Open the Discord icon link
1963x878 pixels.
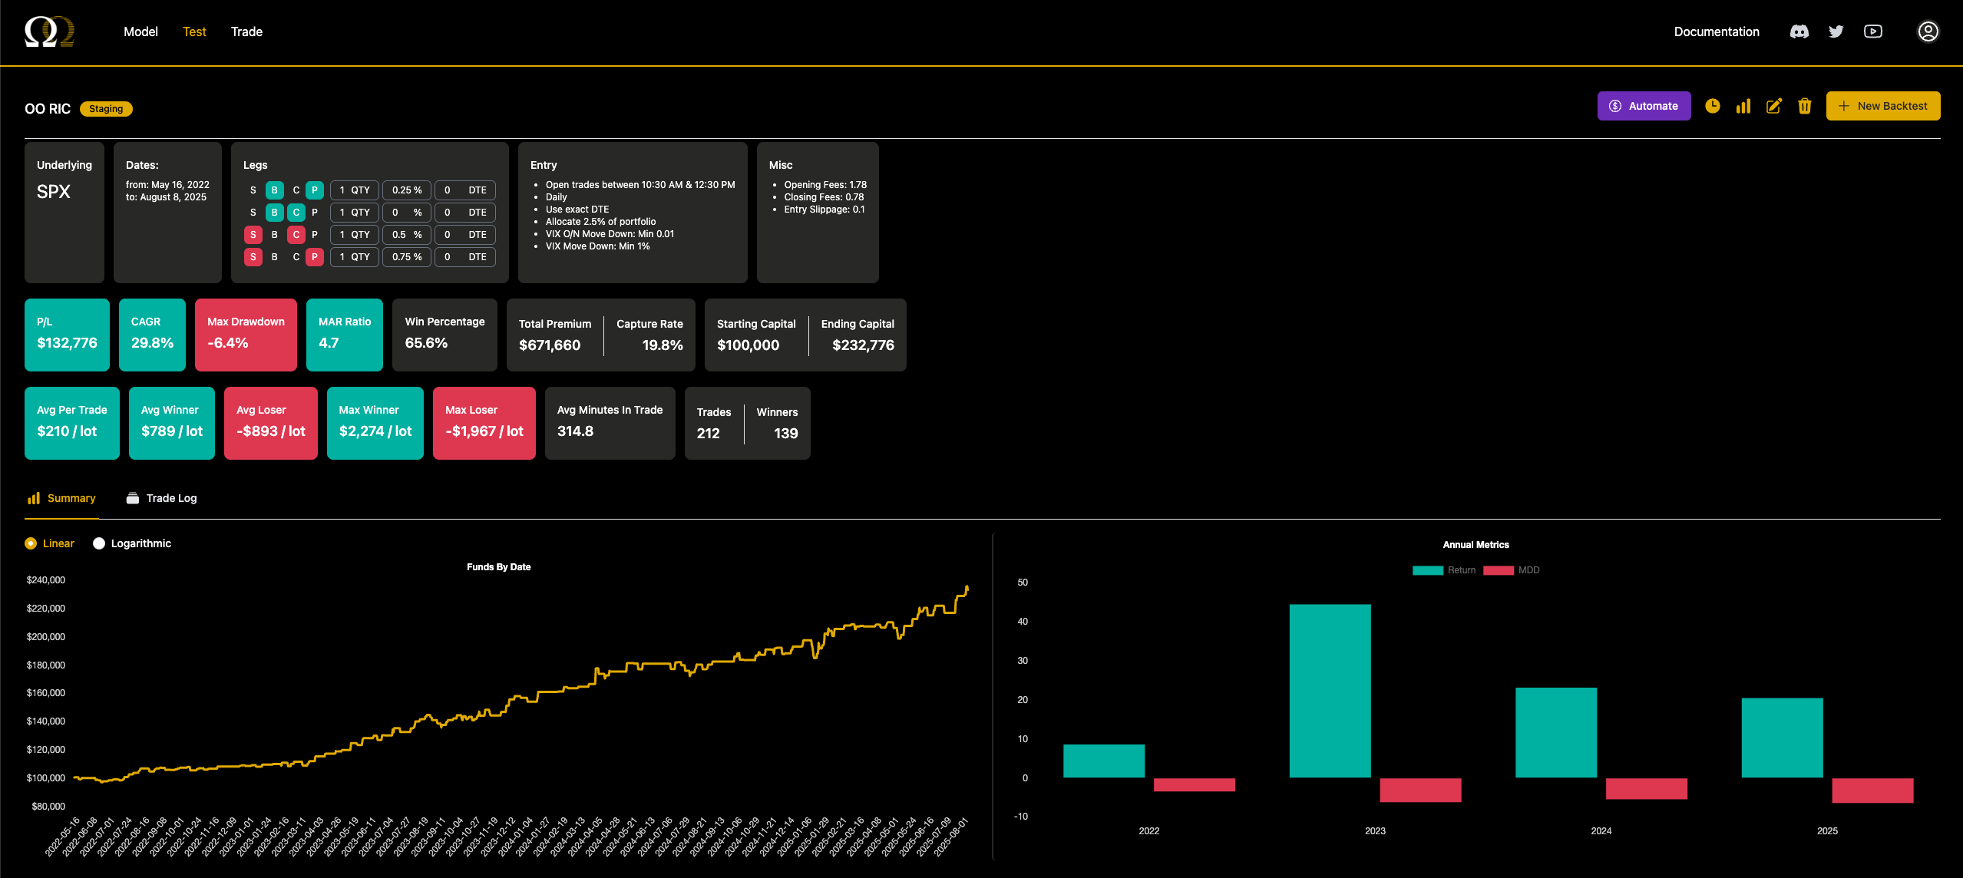click(1799, 31)
